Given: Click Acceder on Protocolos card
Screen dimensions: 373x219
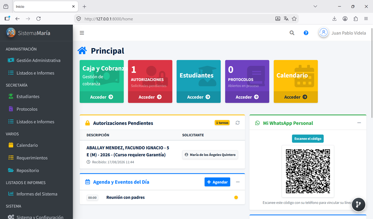Looking at the screenshot, I should 247,97.
